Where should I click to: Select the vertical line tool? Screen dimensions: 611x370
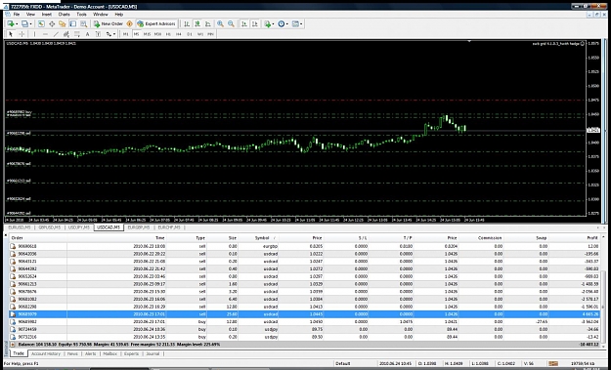click(34, 34)
